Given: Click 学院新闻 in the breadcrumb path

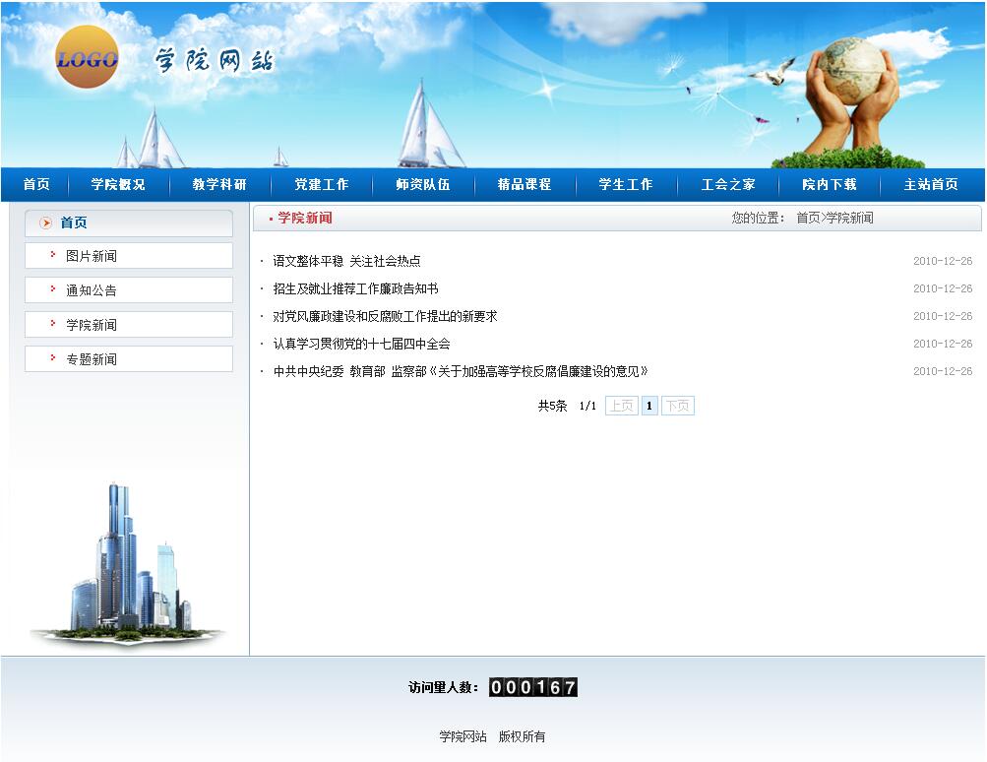Looking at the screenshot, I should coord(850,218).
